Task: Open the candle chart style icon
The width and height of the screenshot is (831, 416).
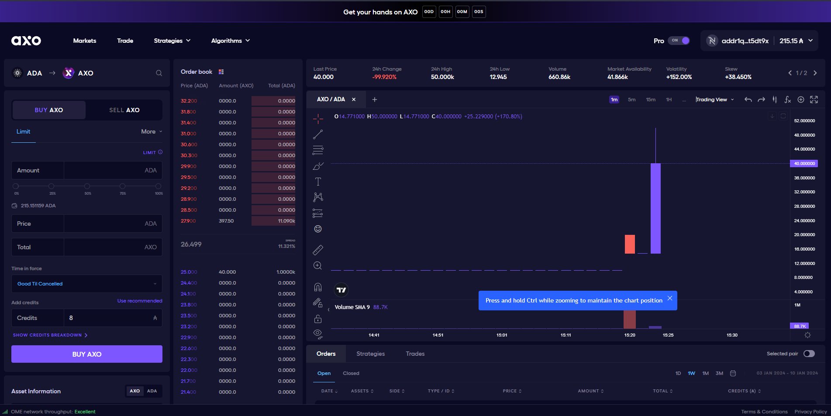Action: (x=775, y=100)
